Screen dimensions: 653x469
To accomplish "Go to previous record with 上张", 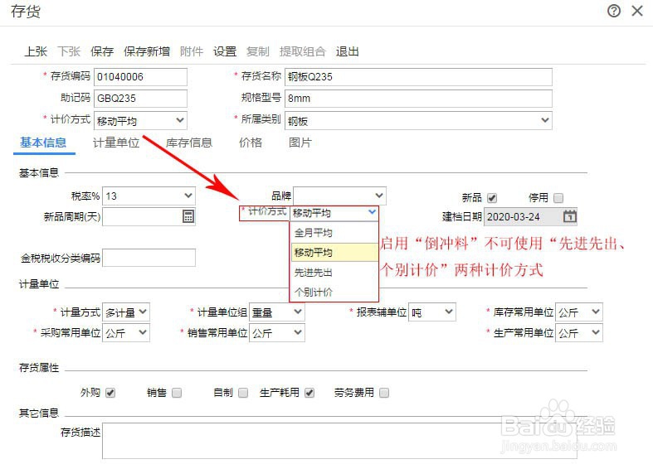I will coord(36,51).
